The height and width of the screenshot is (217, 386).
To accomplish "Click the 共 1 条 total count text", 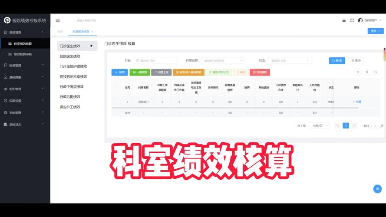I will point(301,126).
